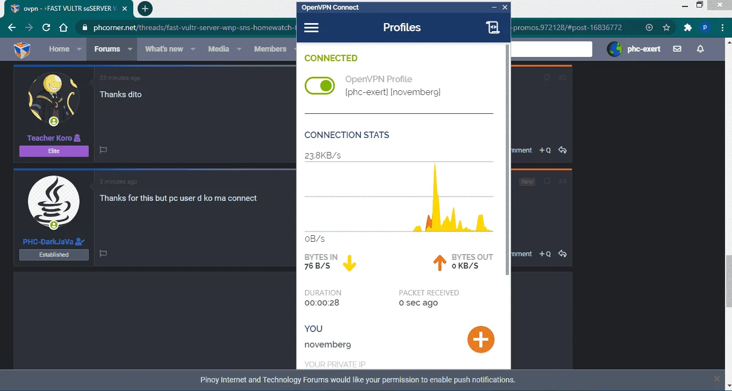Open PHC-DarkJaVa's username link
The image size is (732, 391).
(48, 242)
